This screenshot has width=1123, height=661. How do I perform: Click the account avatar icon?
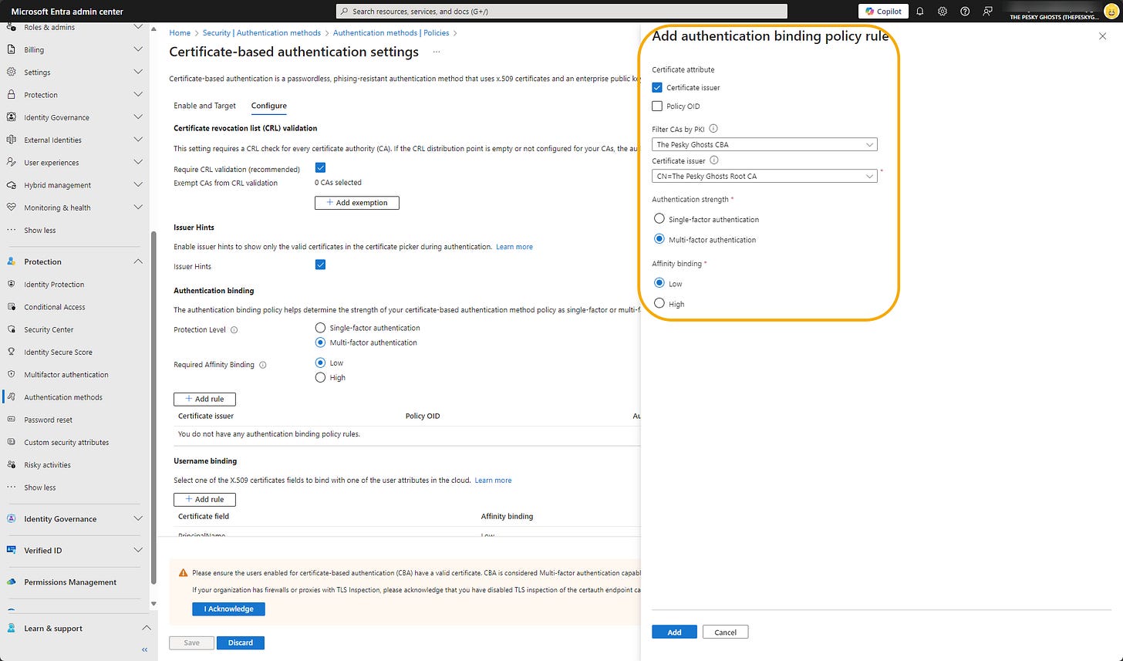[1110, 12]
